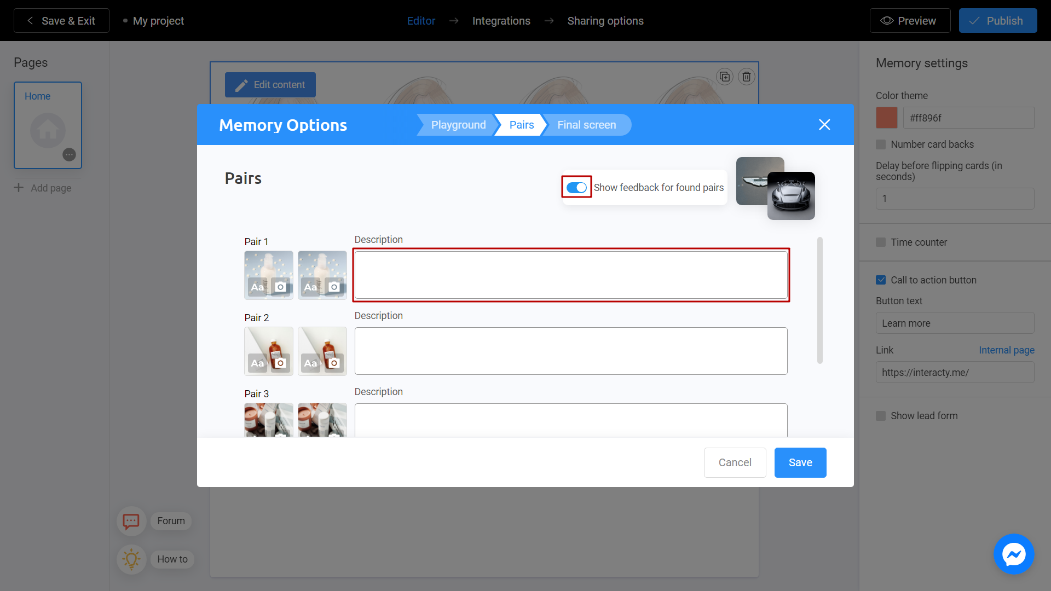Viewport: 1051px width, 591px height.
Task: Click the image upload icon on Pair 1 left card
Action: tap(281, 286)
